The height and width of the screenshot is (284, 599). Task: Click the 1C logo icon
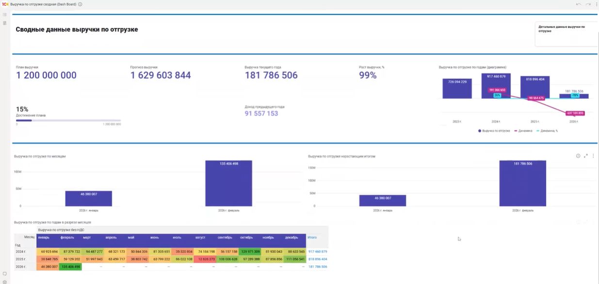pos(5,4)
